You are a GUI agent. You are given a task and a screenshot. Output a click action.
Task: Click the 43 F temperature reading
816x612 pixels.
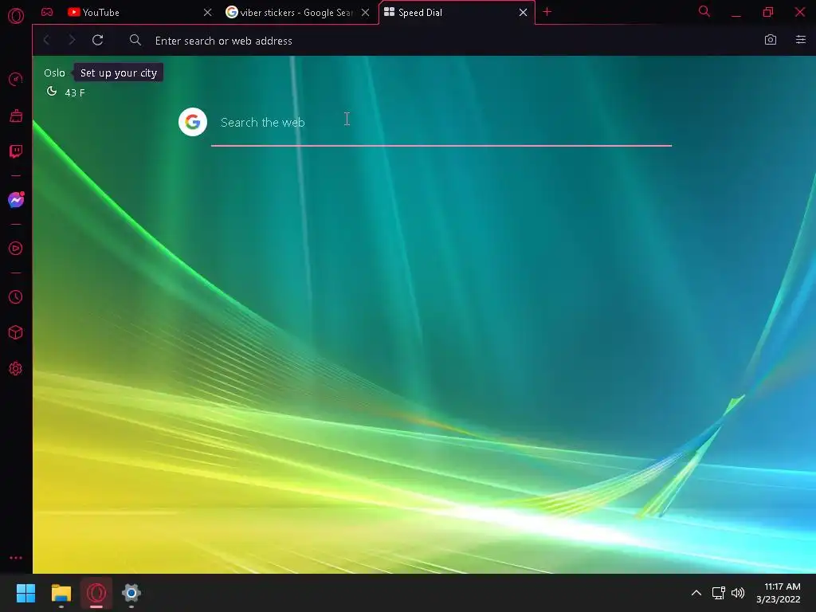pyautogui.click(x=75, y=92)
